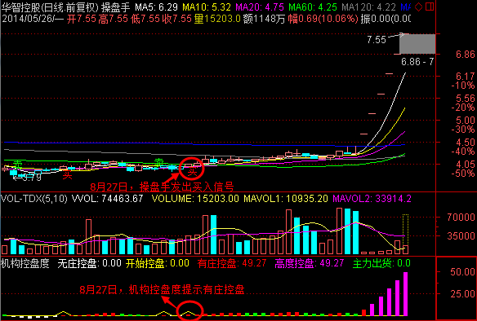This screenshot has height=321, width=477.
Task: Click the leftmost green 卖 sell signal marker
Action: click(18, 164)
